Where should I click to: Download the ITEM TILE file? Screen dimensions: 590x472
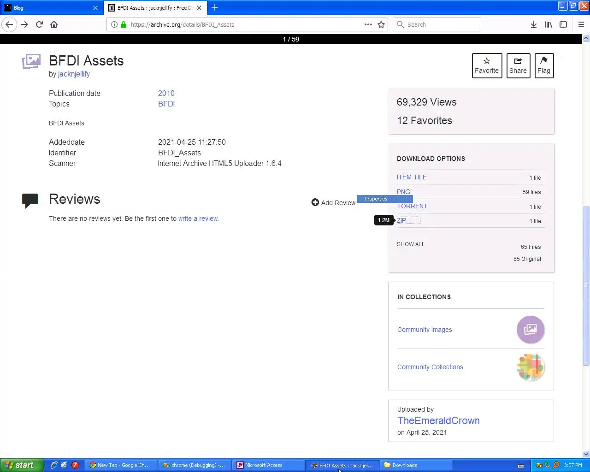click(412, 177)
